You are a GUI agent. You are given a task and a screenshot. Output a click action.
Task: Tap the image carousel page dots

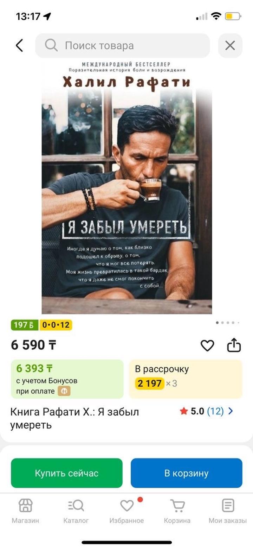click(x=228, y=323)
